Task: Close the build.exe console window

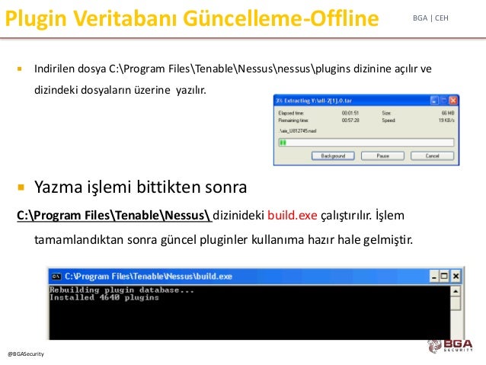Action: pyautogui.click(x=456, y=276)
